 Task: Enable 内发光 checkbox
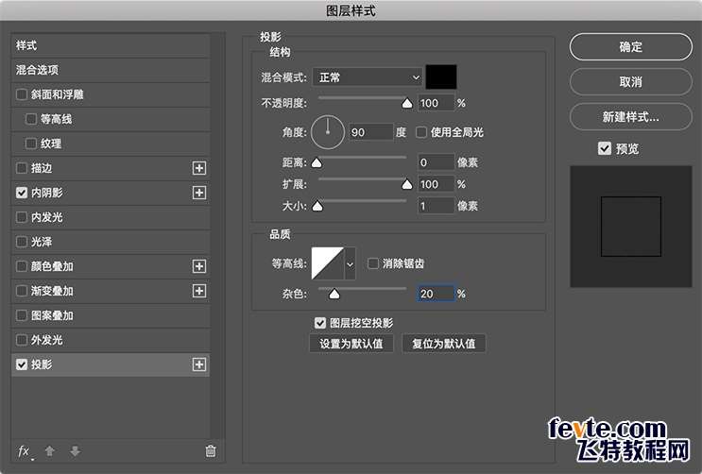click(22, 217)
